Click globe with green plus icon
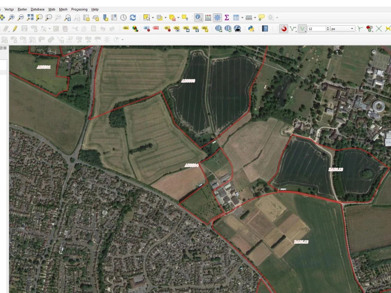This screenshot has width=391, height=293. tap(219, 29)
